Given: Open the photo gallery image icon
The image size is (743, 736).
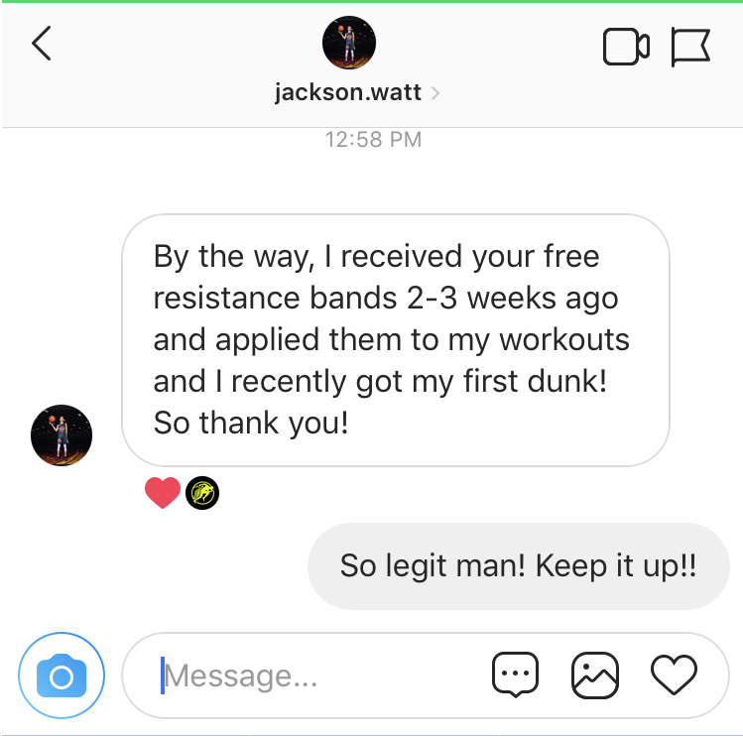Looking at the screenshot, I should (594, 675).
